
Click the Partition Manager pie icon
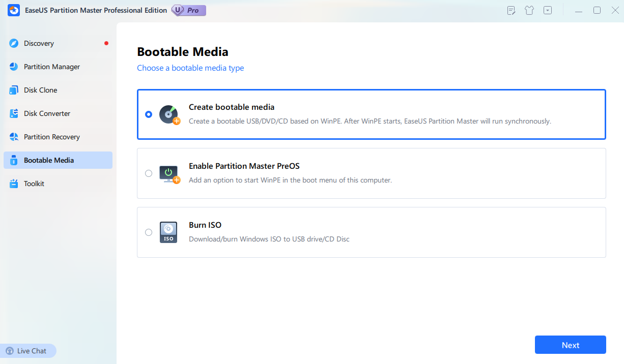coord(14,67)
